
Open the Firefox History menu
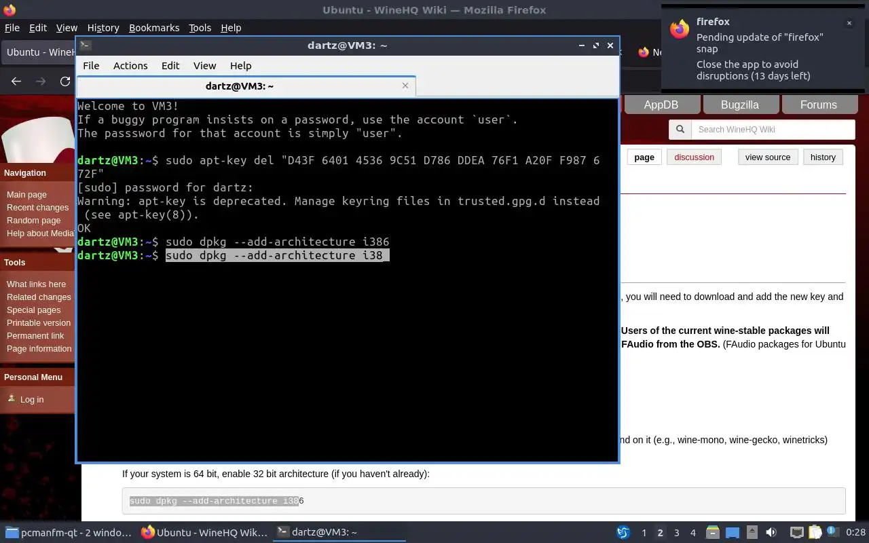103,28
